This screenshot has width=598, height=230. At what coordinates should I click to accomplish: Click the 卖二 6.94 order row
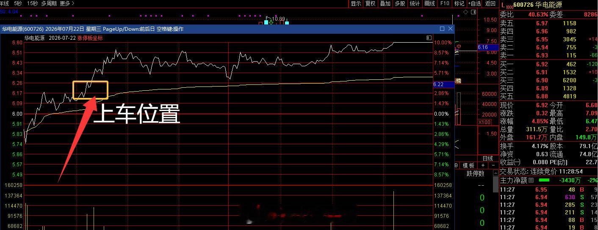click(548, 47)
